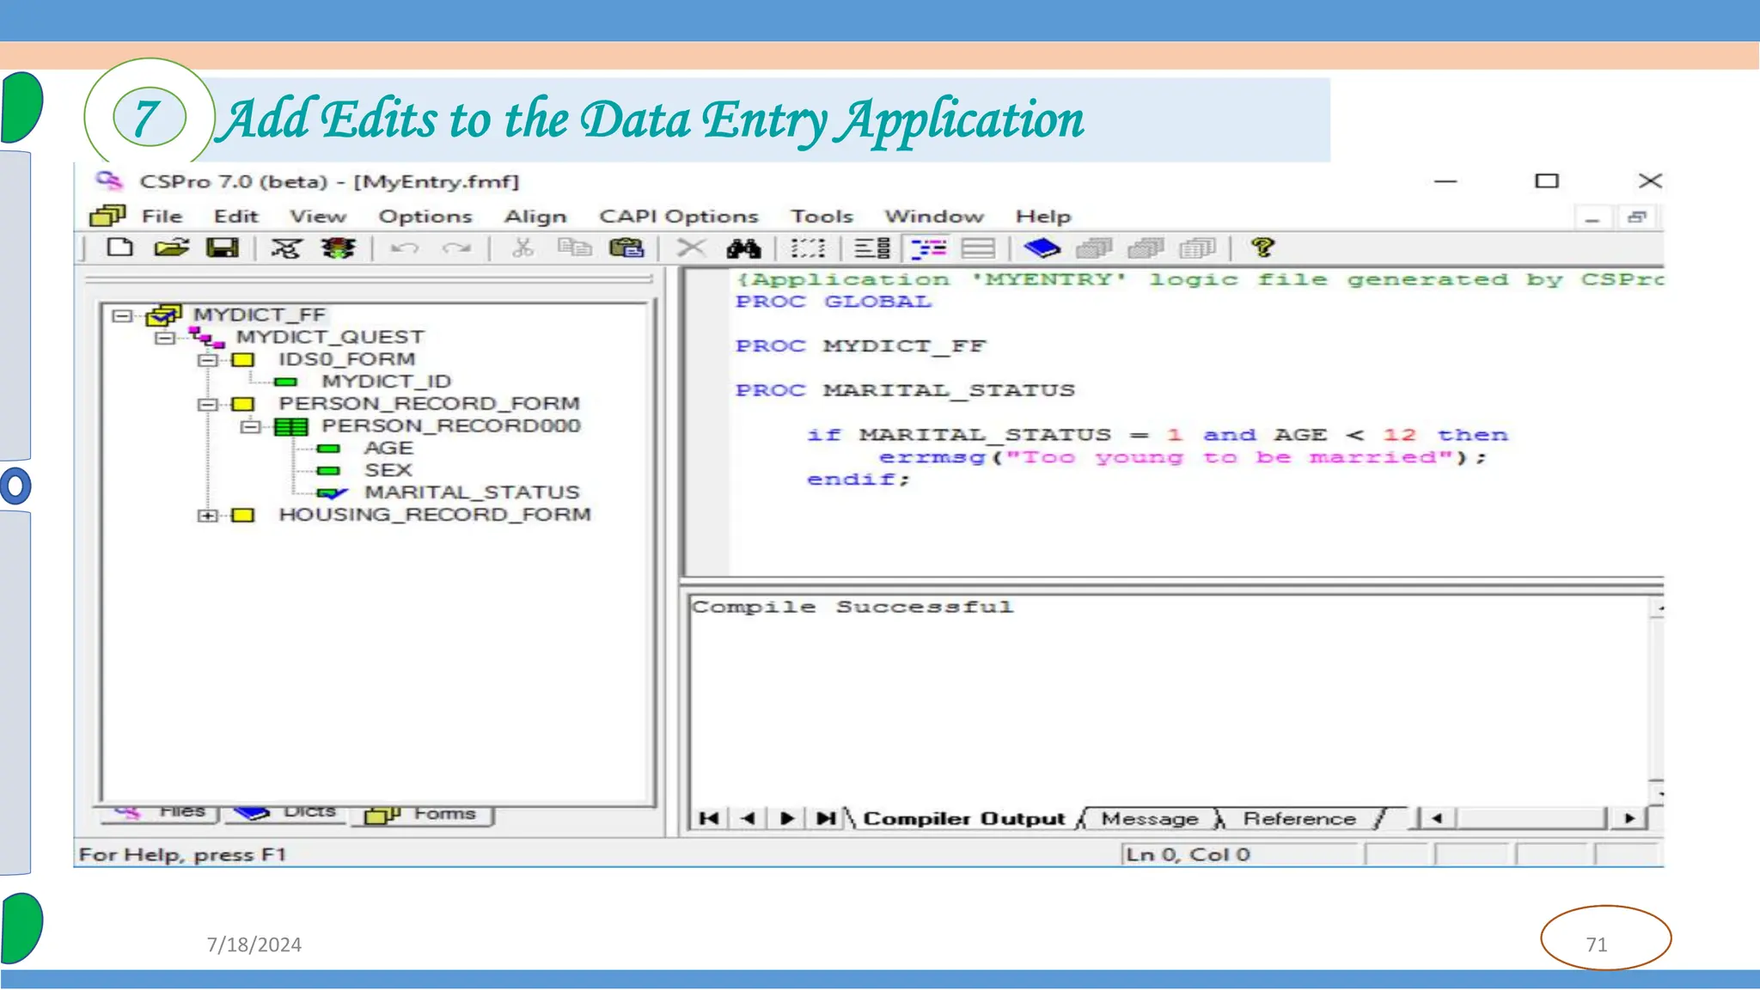Viewport: 1760px width, 990px height.
Task: Click the Copy pages icon
Action: [x=574, y=248]
